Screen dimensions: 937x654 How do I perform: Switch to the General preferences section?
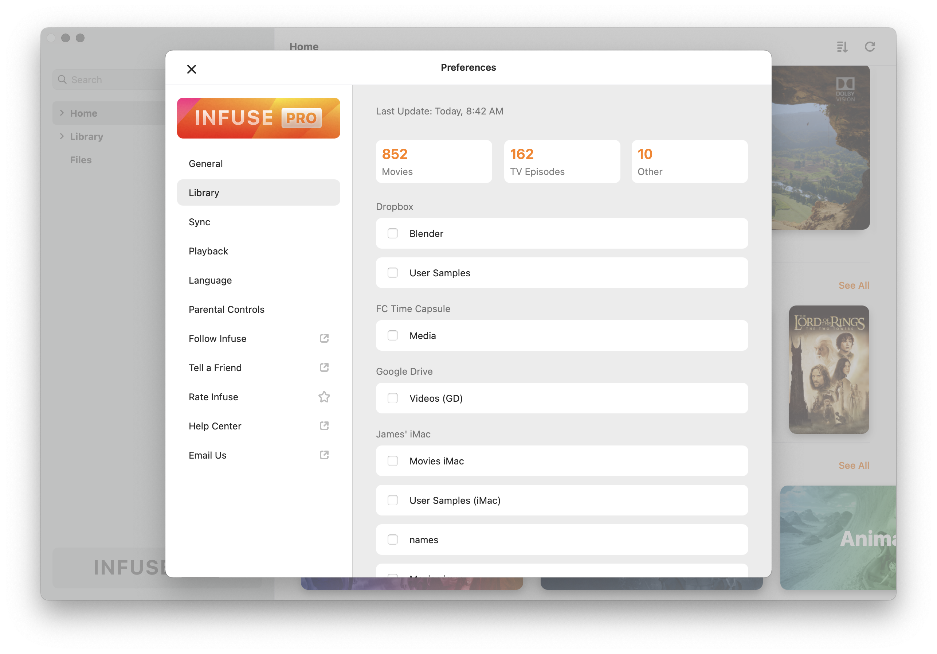pyautogui.click(x=206, y=163)
